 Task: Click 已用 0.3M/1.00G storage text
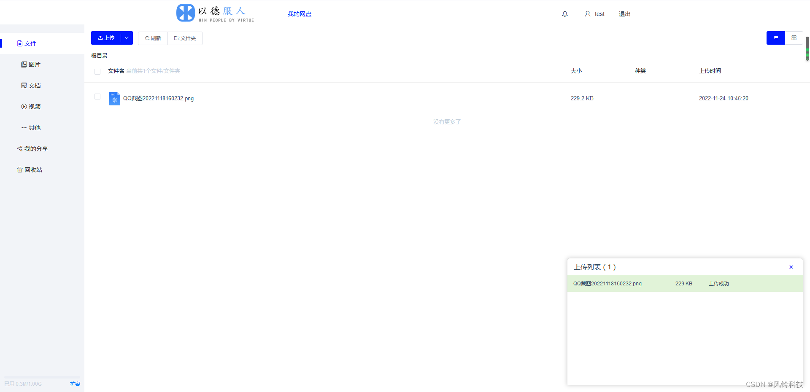[x=23, y=384]
